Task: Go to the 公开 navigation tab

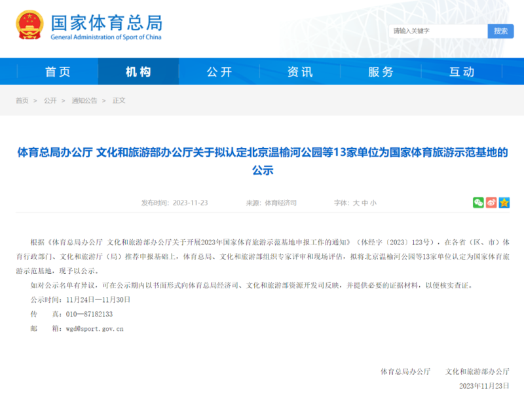Action: 219,72
